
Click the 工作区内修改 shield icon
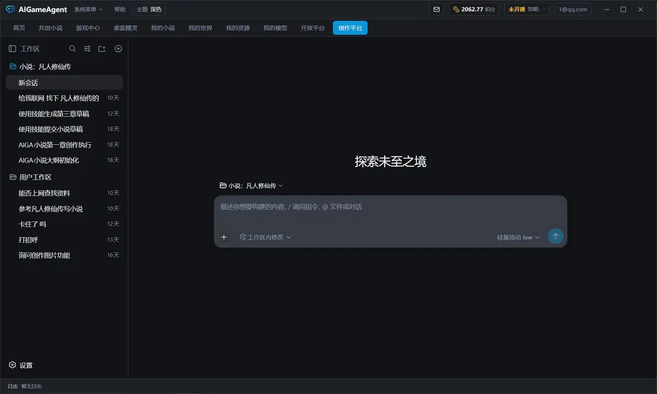click(x=242, y=237)
